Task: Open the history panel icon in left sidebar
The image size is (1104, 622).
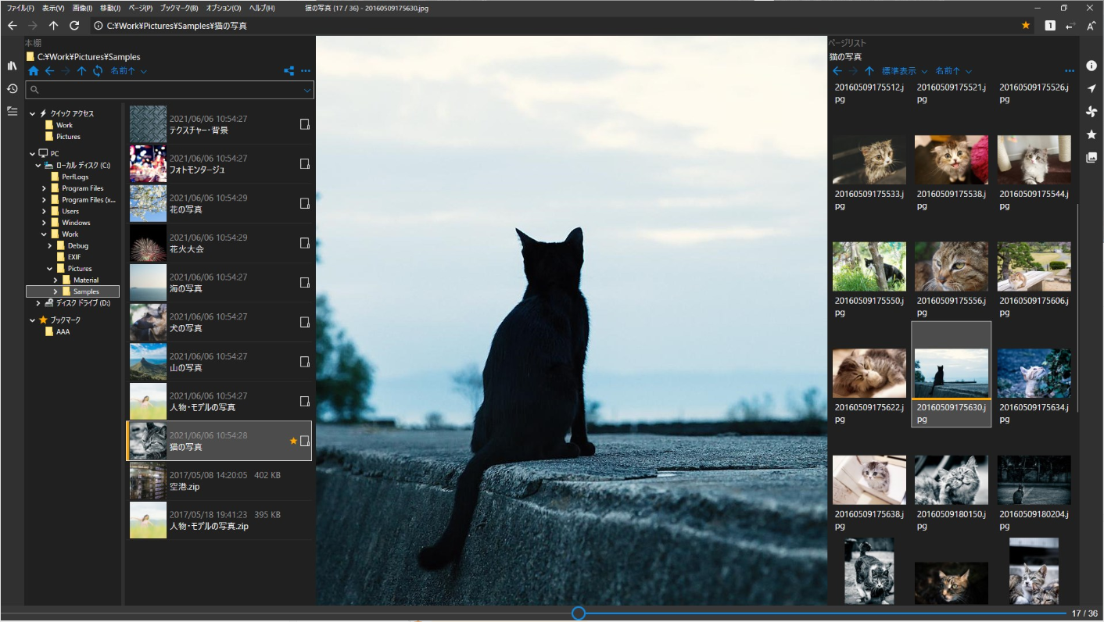Action: click(12, 88)
